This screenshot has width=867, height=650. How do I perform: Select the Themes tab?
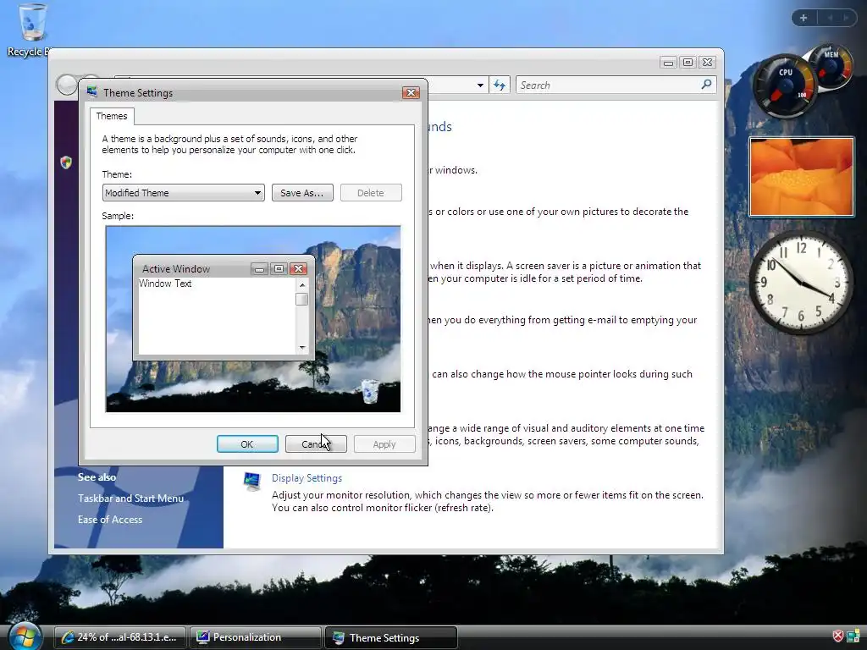tap(112, 116)
